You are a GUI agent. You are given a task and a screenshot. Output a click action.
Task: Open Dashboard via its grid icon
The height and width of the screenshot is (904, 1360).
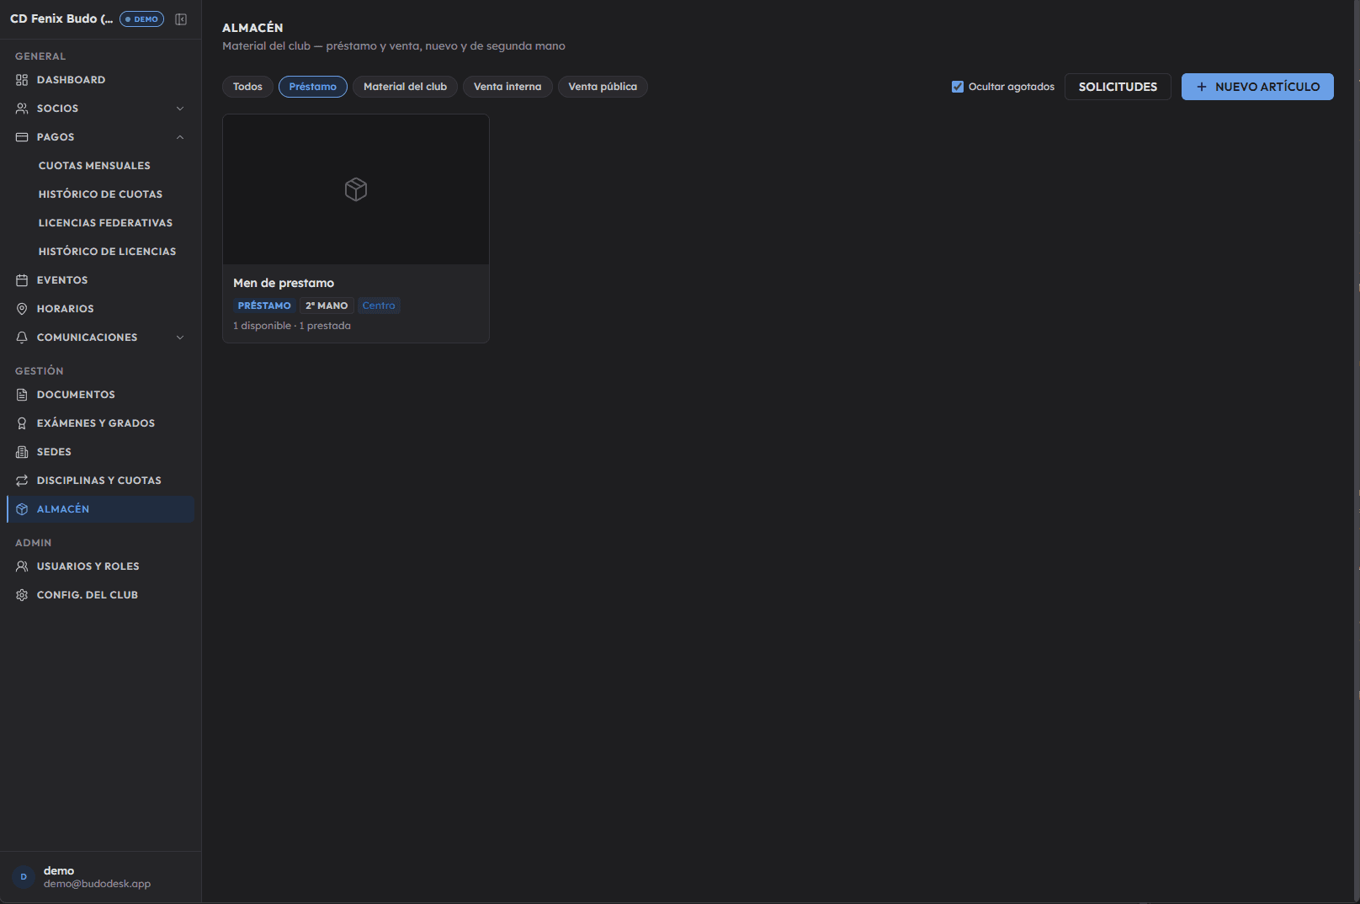22,80
